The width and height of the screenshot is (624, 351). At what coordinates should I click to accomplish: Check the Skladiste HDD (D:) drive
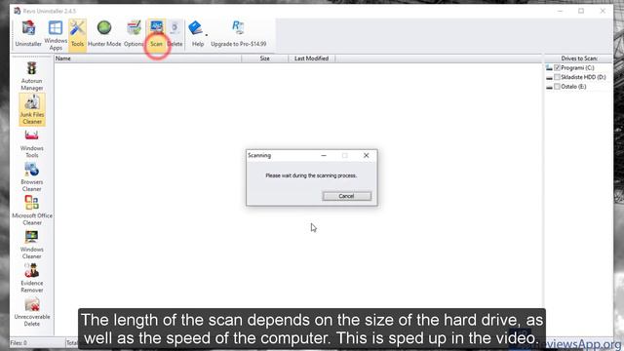(x=557, y=77)
